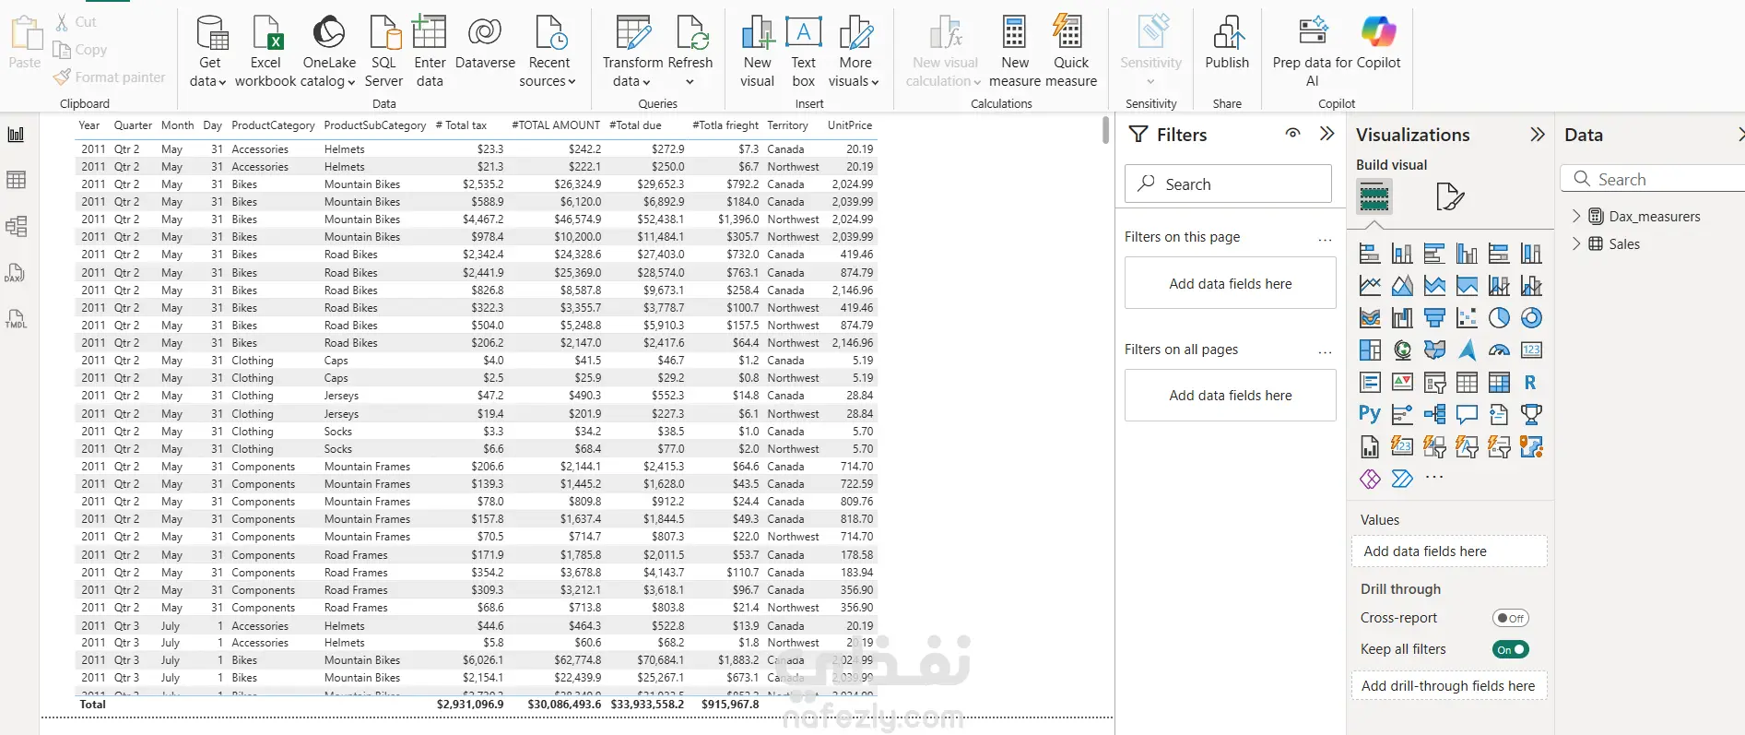Create a New measure

(x=1015, y=52)
